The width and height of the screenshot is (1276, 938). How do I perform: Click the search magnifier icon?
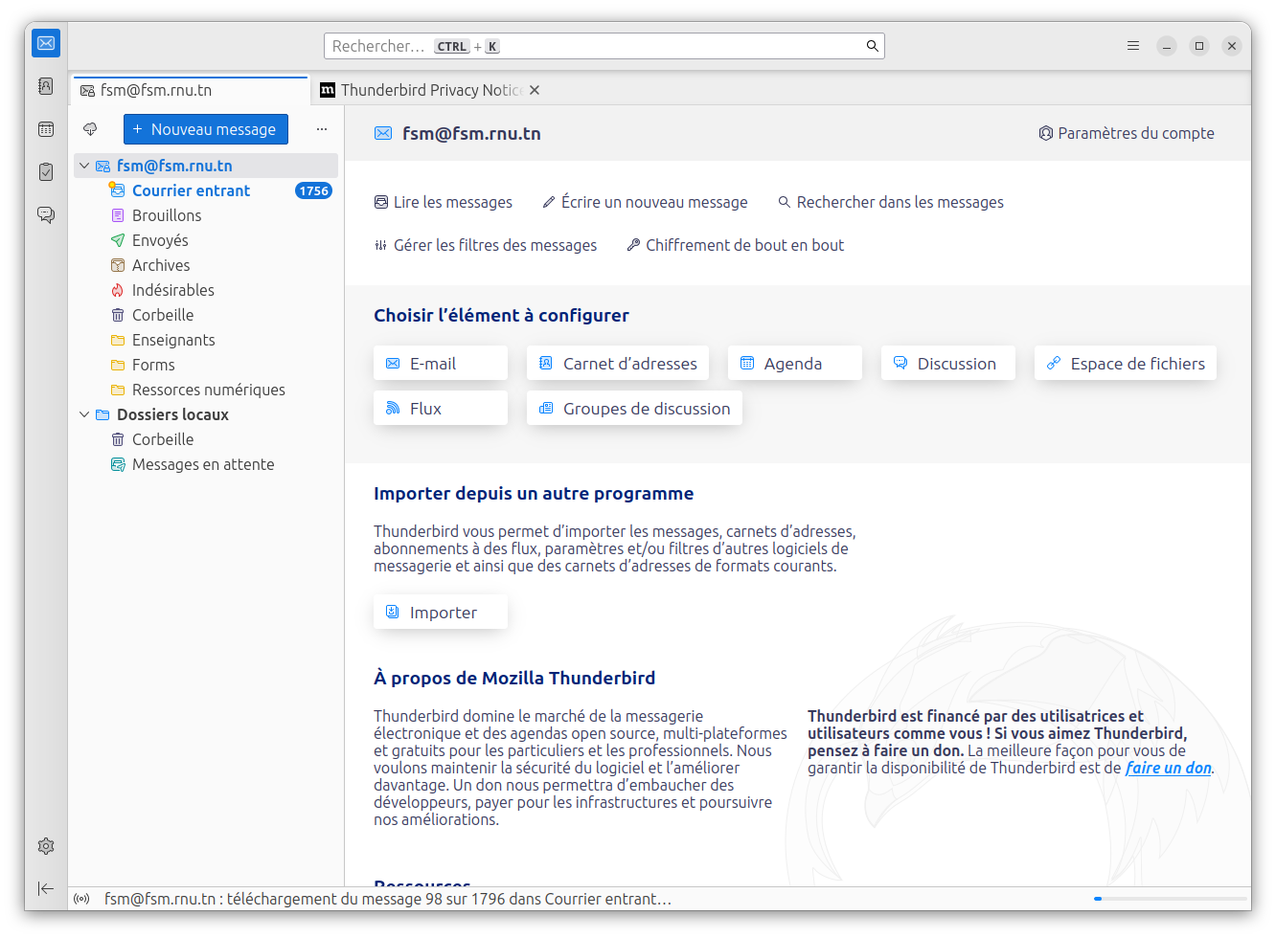pos(872,46)
